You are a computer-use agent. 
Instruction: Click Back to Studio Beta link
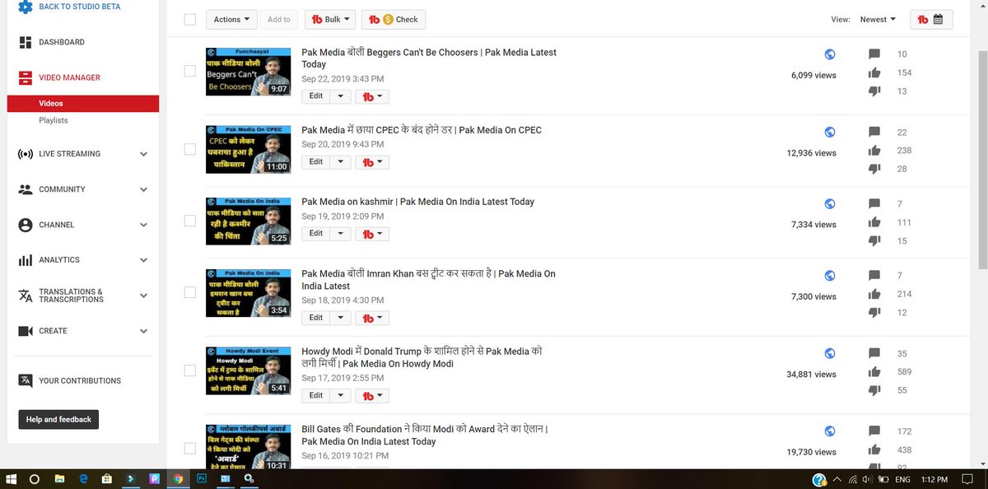(79, 7)
